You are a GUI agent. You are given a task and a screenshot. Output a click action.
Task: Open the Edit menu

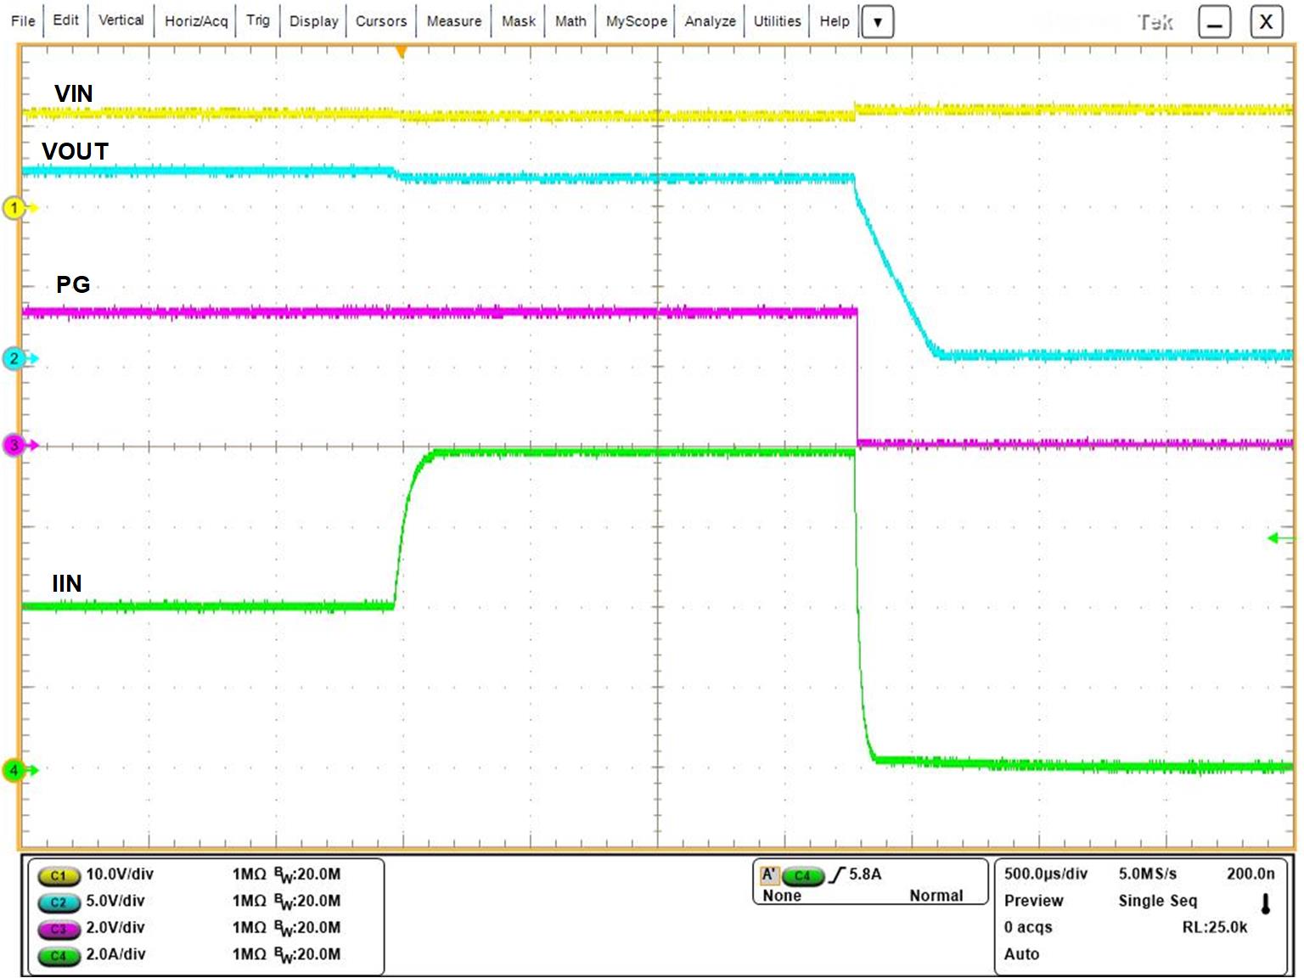point(65,20)
